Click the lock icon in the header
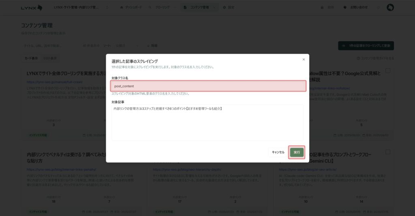The width and height of the screenshot is (415, 216). pos(322,7)
